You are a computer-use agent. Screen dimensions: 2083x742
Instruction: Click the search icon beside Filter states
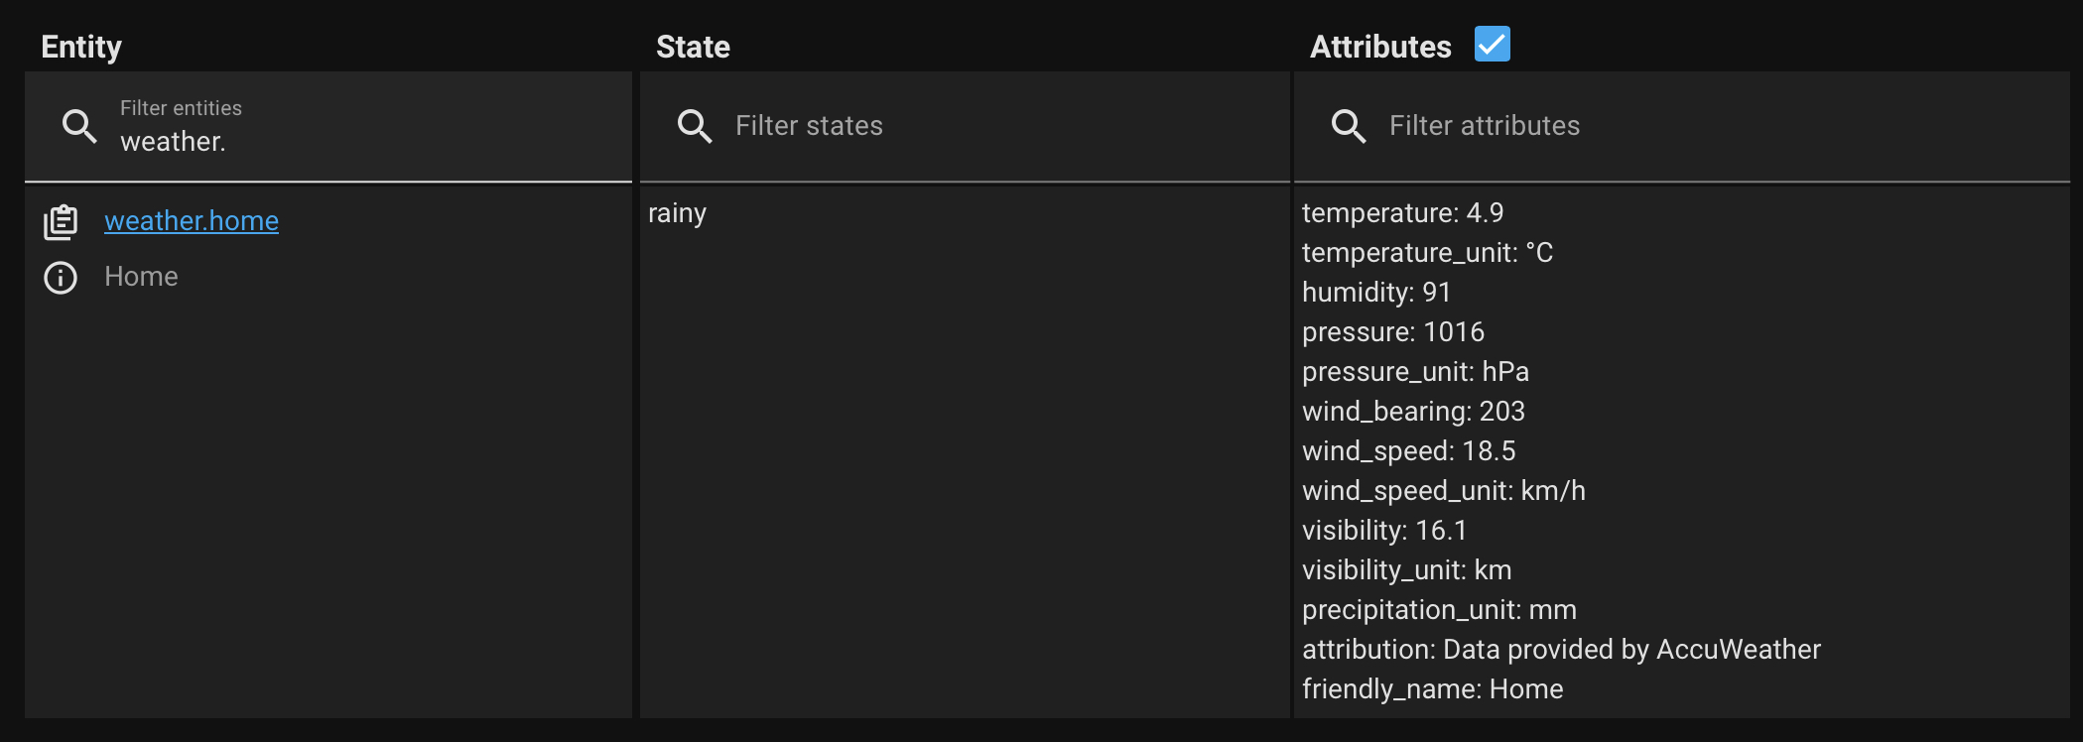point(695,126)
